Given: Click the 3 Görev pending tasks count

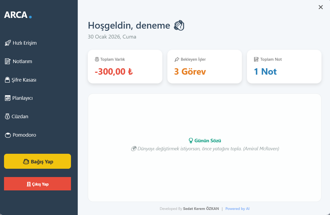Looking at the screenshot, I should 190,72.
